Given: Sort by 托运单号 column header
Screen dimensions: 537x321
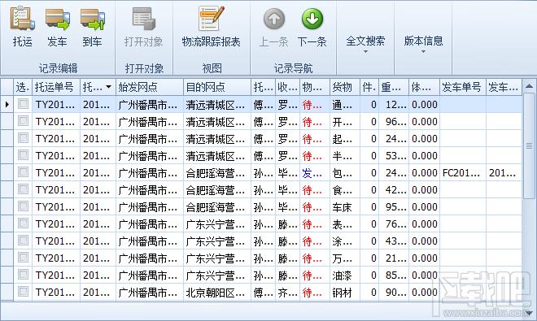Looking at the screenshot, I should [x=56, y=87].
